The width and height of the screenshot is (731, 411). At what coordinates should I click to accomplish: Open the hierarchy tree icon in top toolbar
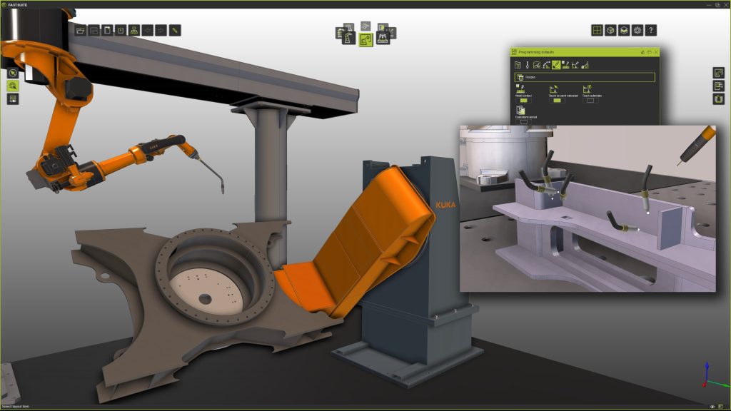point(133,30)
